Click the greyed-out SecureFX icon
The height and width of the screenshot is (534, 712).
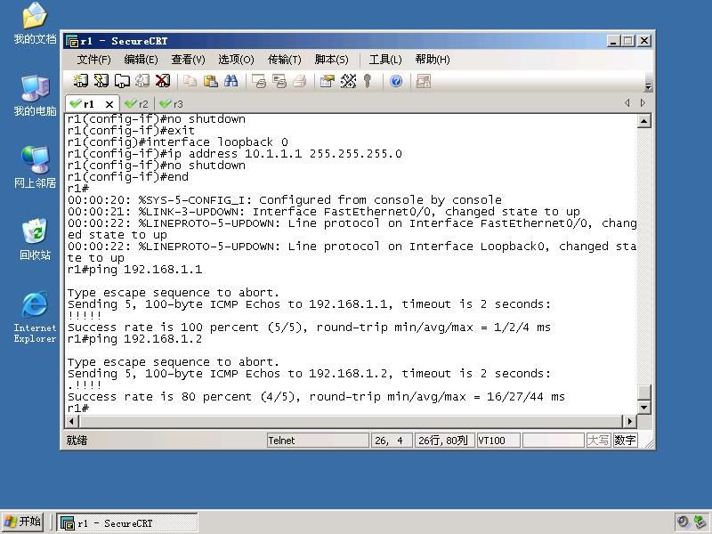pyautogui.click(x=424, y=81)
